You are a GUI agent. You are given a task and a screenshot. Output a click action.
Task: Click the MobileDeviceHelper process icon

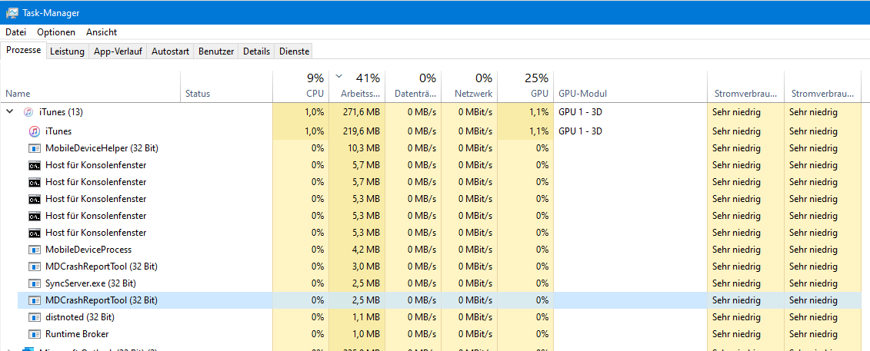[x=35, y=148]
